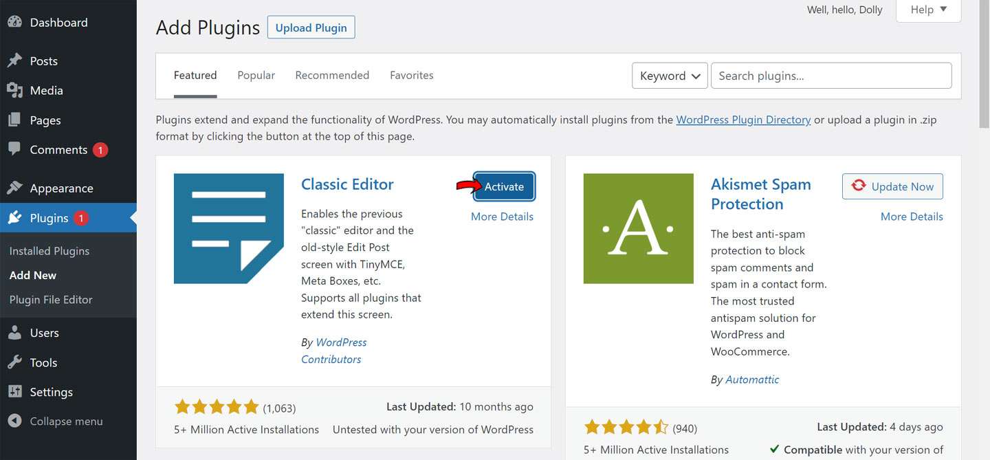The height and width of the screenshot is (460, 990).
Task: Click the Plugins plug icon
Action: [x=15, y=218]
